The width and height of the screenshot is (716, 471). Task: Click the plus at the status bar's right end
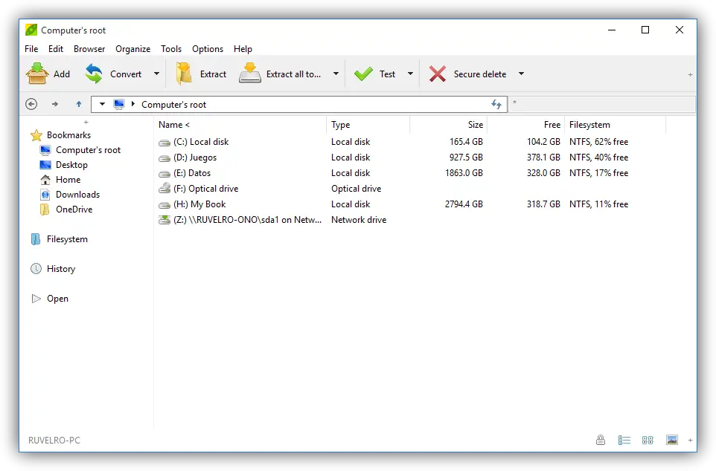(x=690, y=440)
